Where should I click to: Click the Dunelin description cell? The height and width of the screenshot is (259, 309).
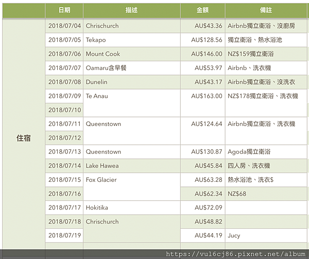(132, 82)
